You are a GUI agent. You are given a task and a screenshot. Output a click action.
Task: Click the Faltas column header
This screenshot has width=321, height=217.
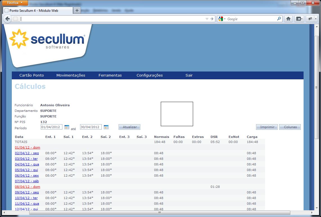[x=179, y=137]
